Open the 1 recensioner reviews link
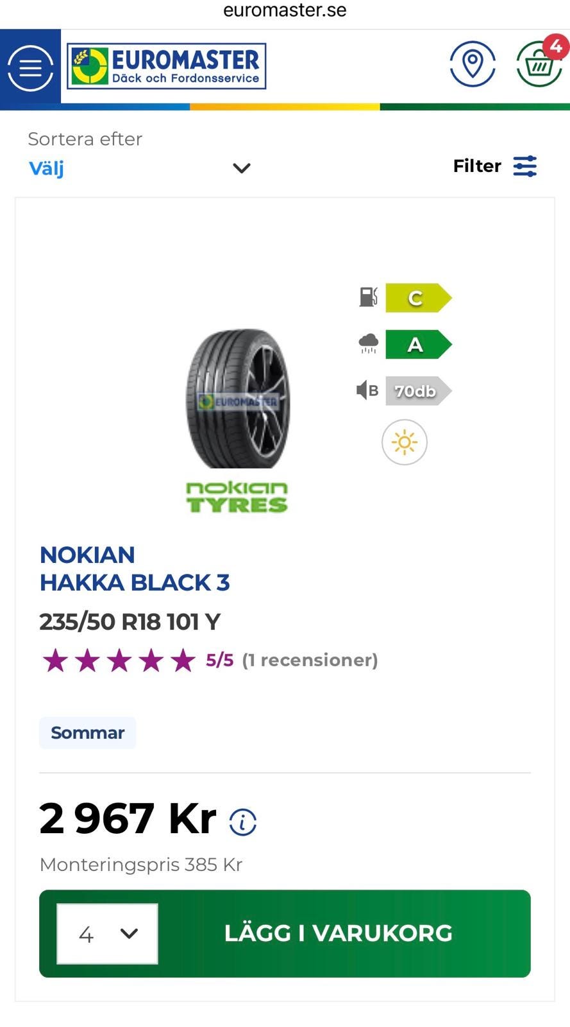570x1027 pixels. tap(310, 660)
